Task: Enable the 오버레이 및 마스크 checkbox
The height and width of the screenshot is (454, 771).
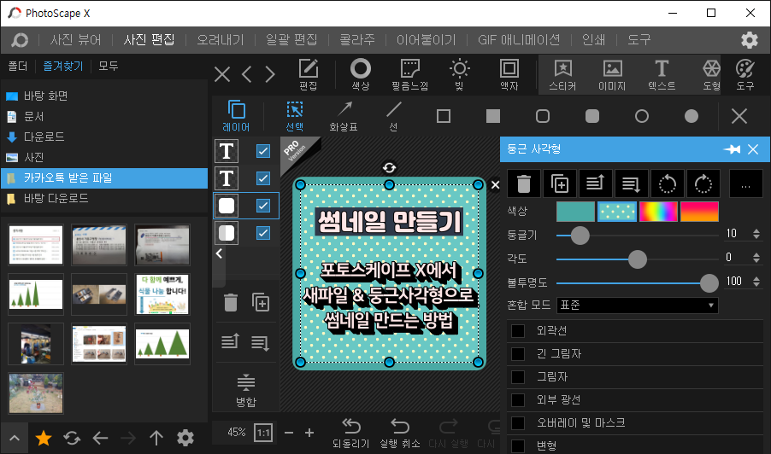Action: point(518,423)
